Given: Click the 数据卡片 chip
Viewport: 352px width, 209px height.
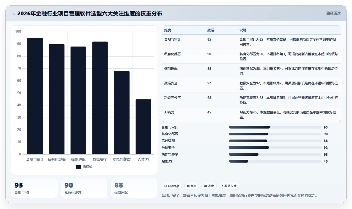Looking at the screenshot, I should 229,186.
